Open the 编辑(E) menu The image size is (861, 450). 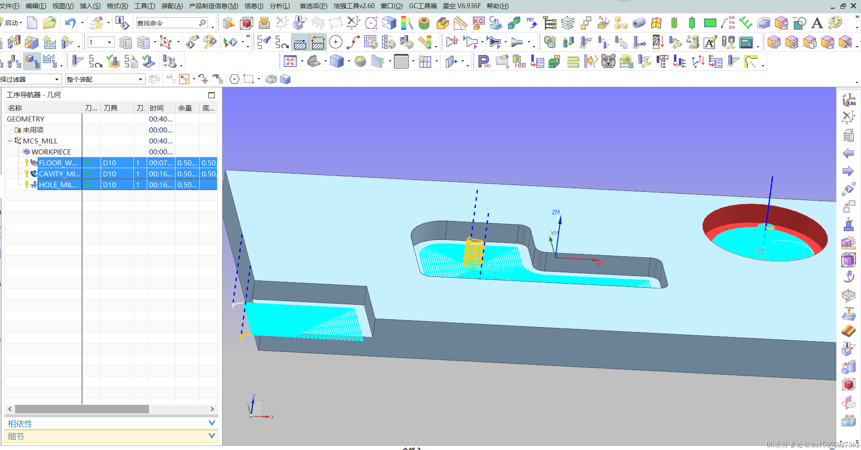(x=36, y=6)
